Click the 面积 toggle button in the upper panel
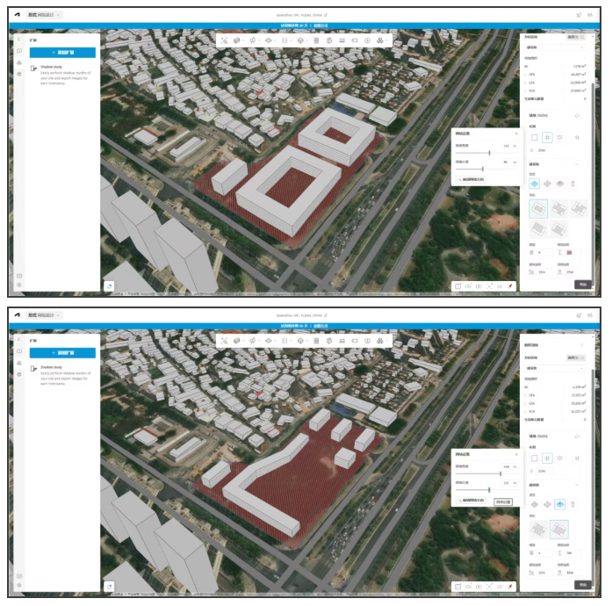The width and height of the screenshot is (612, 606). (576, 37)
